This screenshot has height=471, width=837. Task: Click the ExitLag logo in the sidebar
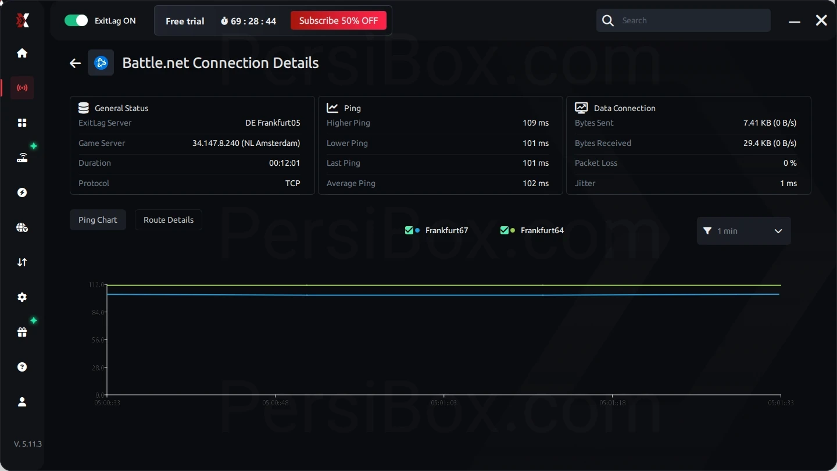pyautogui.click(x=22, y=21)
